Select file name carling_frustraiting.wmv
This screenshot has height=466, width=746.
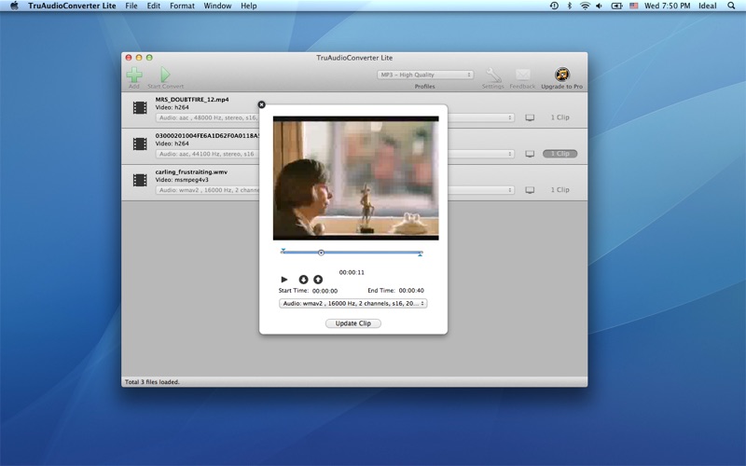tap(191, 172)
